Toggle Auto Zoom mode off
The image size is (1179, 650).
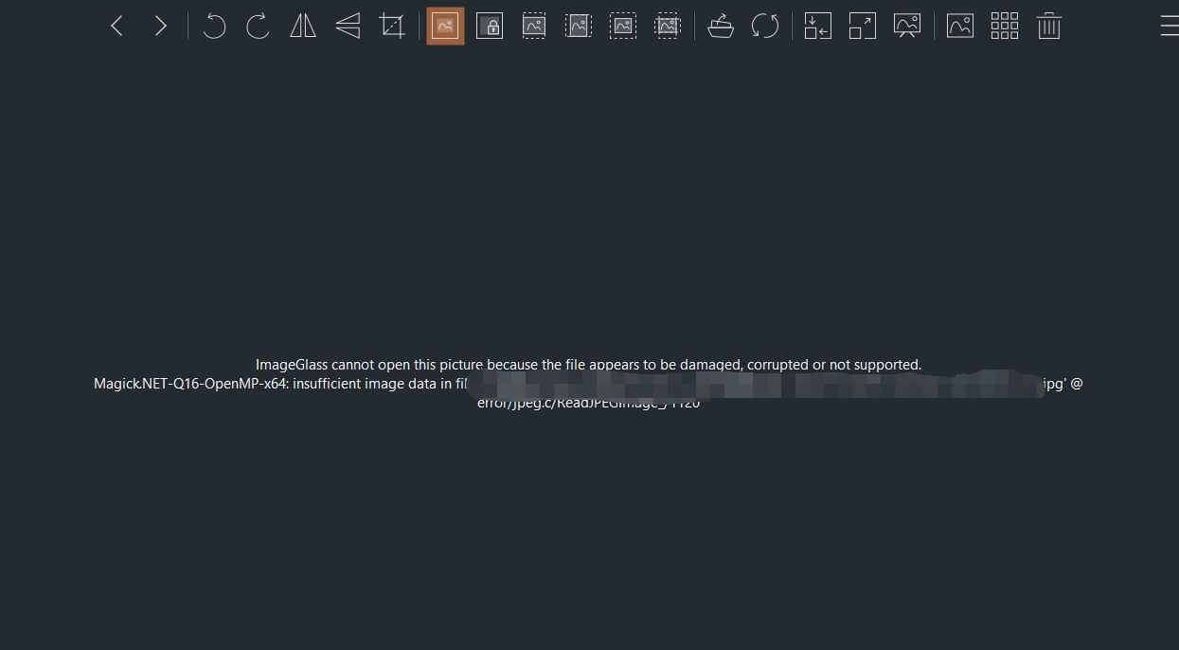click(445, 26)
